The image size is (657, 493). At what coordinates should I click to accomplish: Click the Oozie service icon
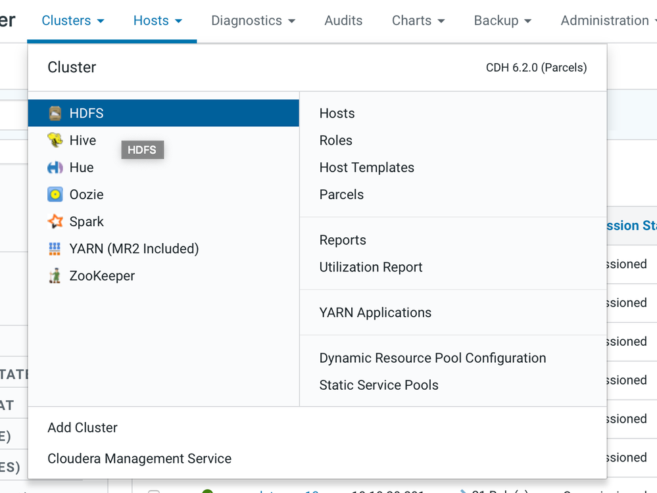pos(55,195)
